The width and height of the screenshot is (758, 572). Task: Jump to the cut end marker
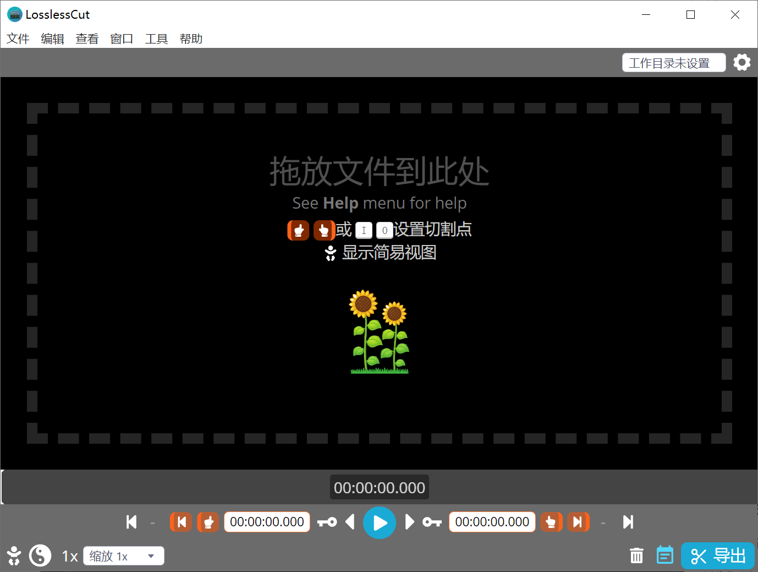578,522
